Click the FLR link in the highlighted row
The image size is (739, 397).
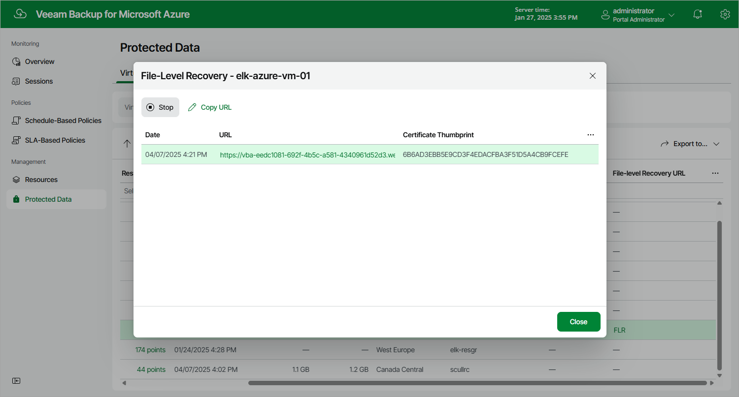point(620,330)
